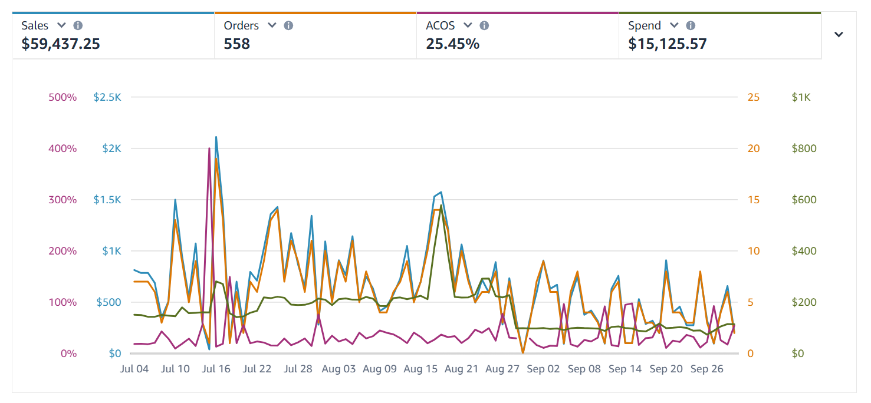Click the 558 Orders total

coord(237,44)
